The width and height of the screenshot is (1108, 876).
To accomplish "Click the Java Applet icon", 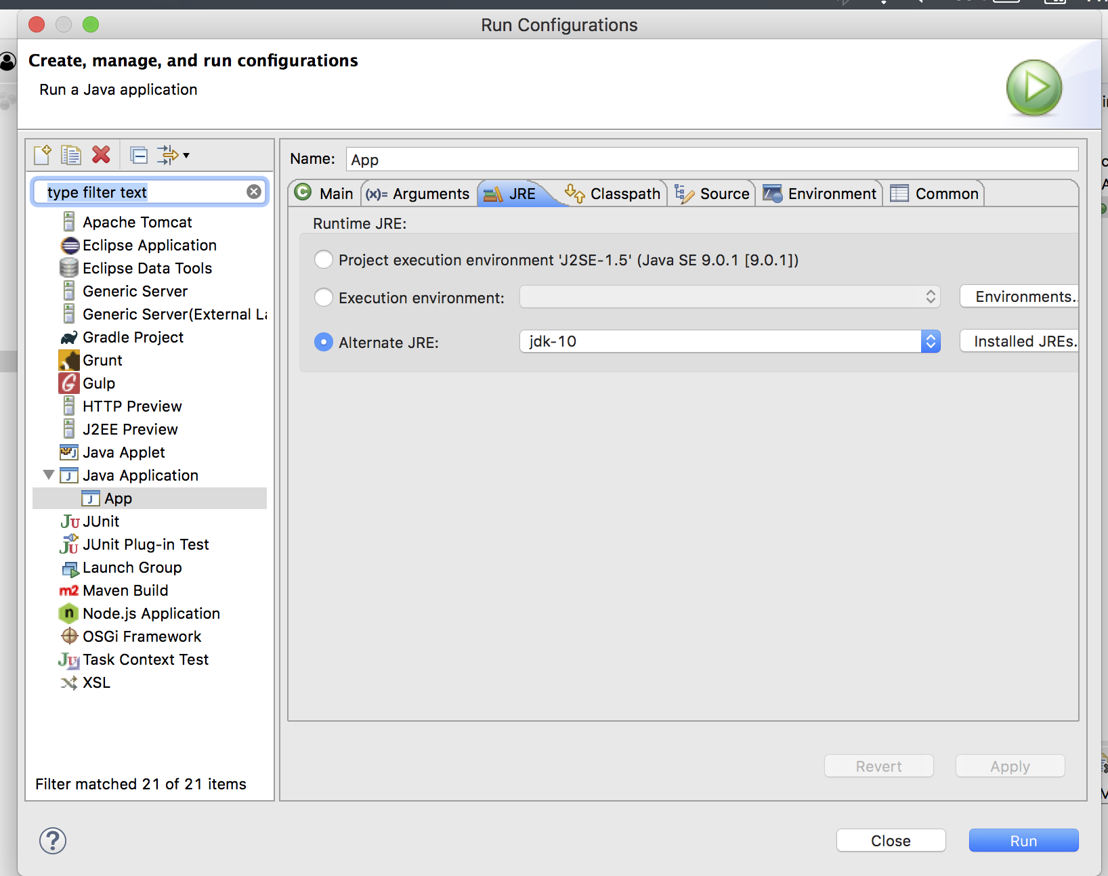I will pyautogui.click(x=69, y=452).
